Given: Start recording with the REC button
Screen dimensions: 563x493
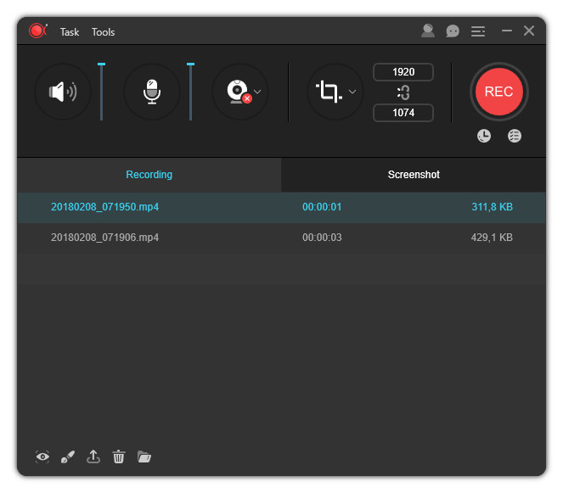Looking at the screenshot, I should pos(498,92).
